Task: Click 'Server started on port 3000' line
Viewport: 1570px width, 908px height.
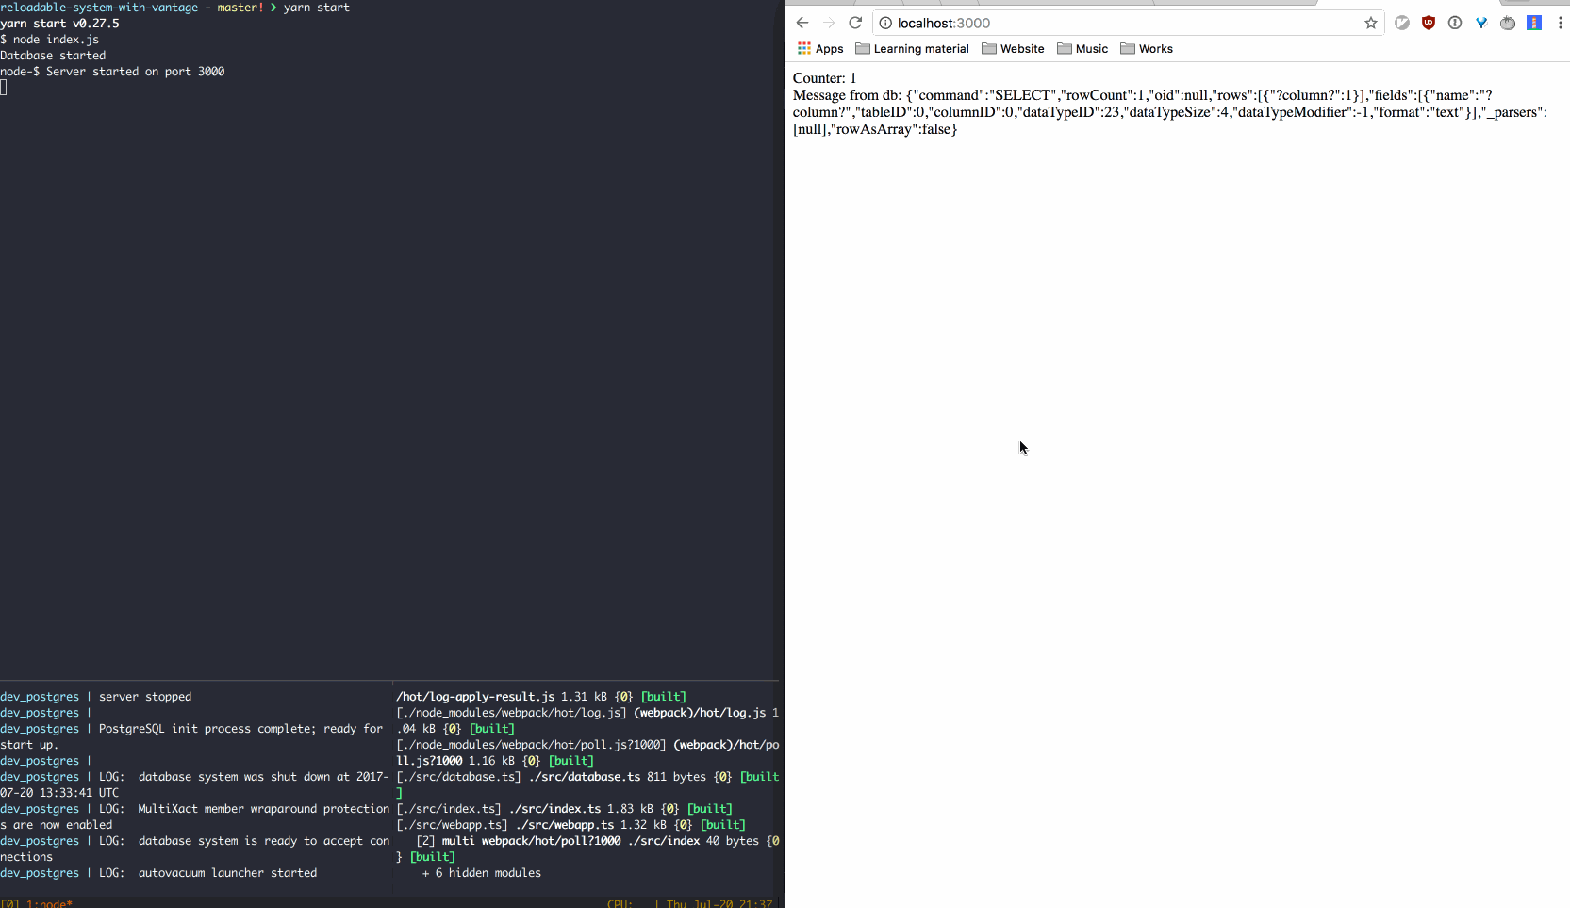Action: [x=135, y=72]
